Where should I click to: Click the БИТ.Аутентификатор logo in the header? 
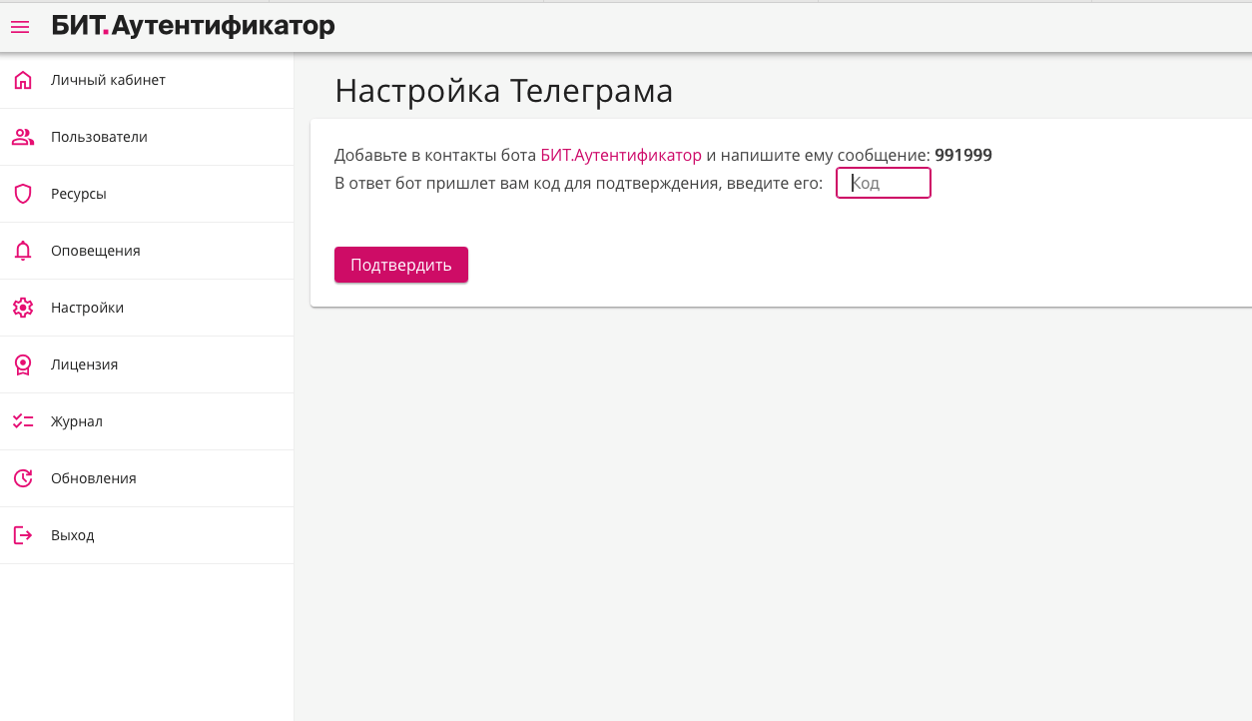(193, 27)
